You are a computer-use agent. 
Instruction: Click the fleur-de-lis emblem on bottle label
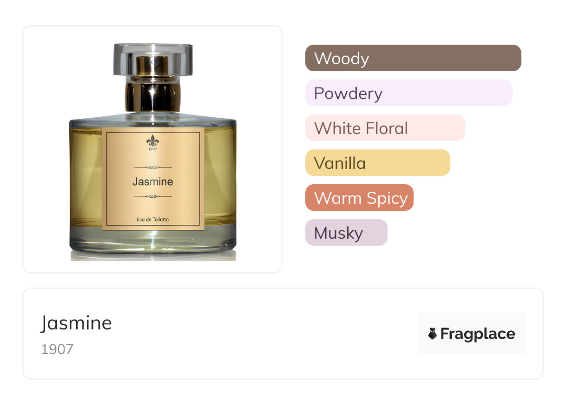(152, 140)
